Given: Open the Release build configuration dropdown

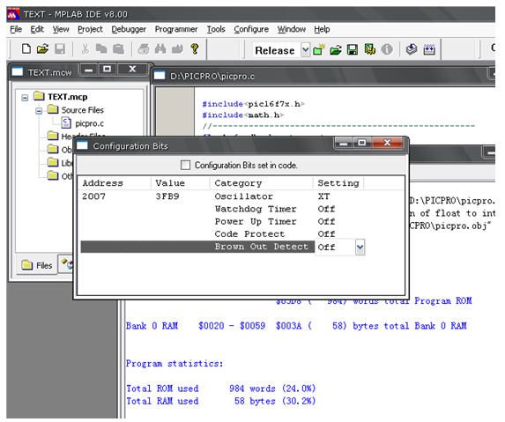Looking at the screenshot, I should (305, 50).
